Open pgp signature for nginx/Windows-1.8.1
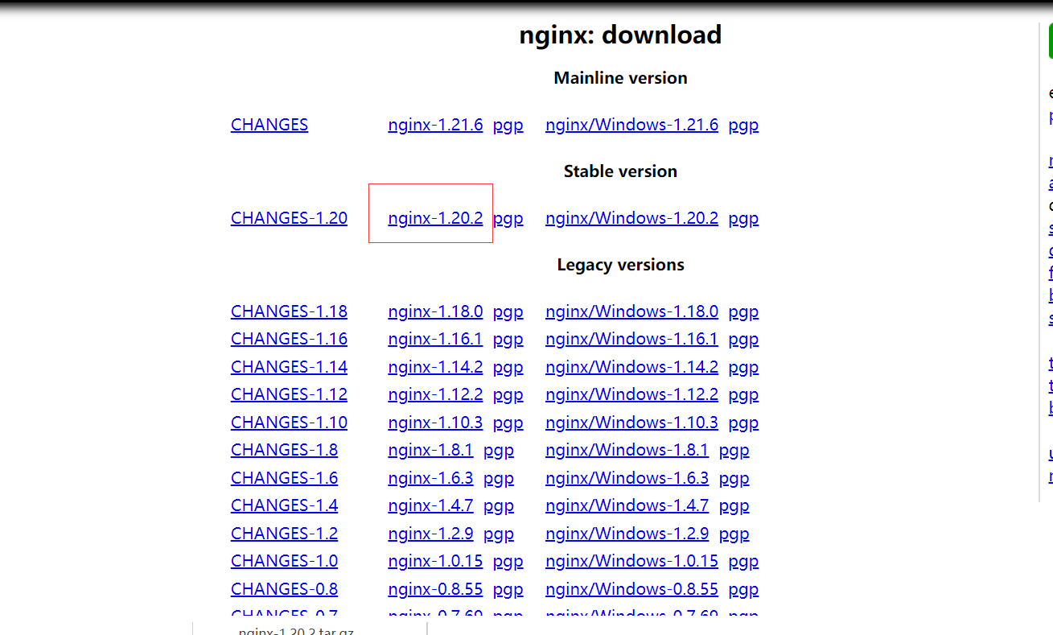 [x=734, y=450]
